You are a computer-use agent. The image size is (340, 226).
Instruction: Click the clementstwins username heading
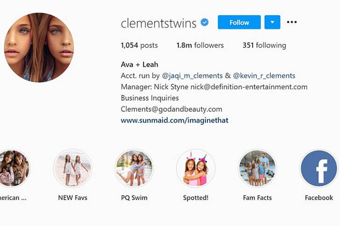point(158,23)
